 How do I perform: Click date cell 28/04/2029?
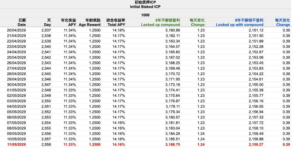click(16, 74)
